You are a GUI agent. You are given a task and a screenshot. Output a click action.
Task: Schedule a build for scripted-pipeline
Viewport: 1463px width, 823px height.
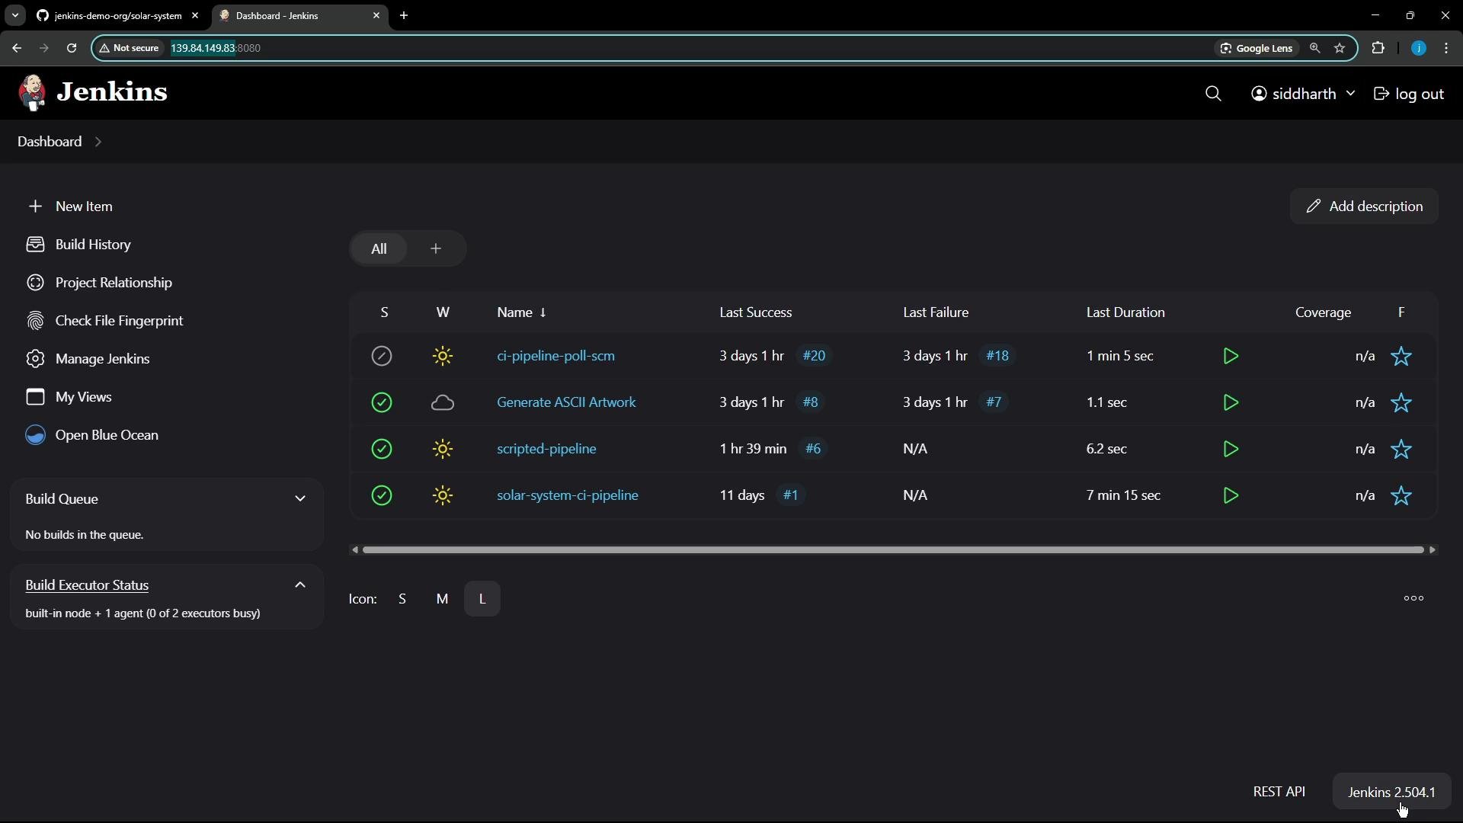[1231, 450]
